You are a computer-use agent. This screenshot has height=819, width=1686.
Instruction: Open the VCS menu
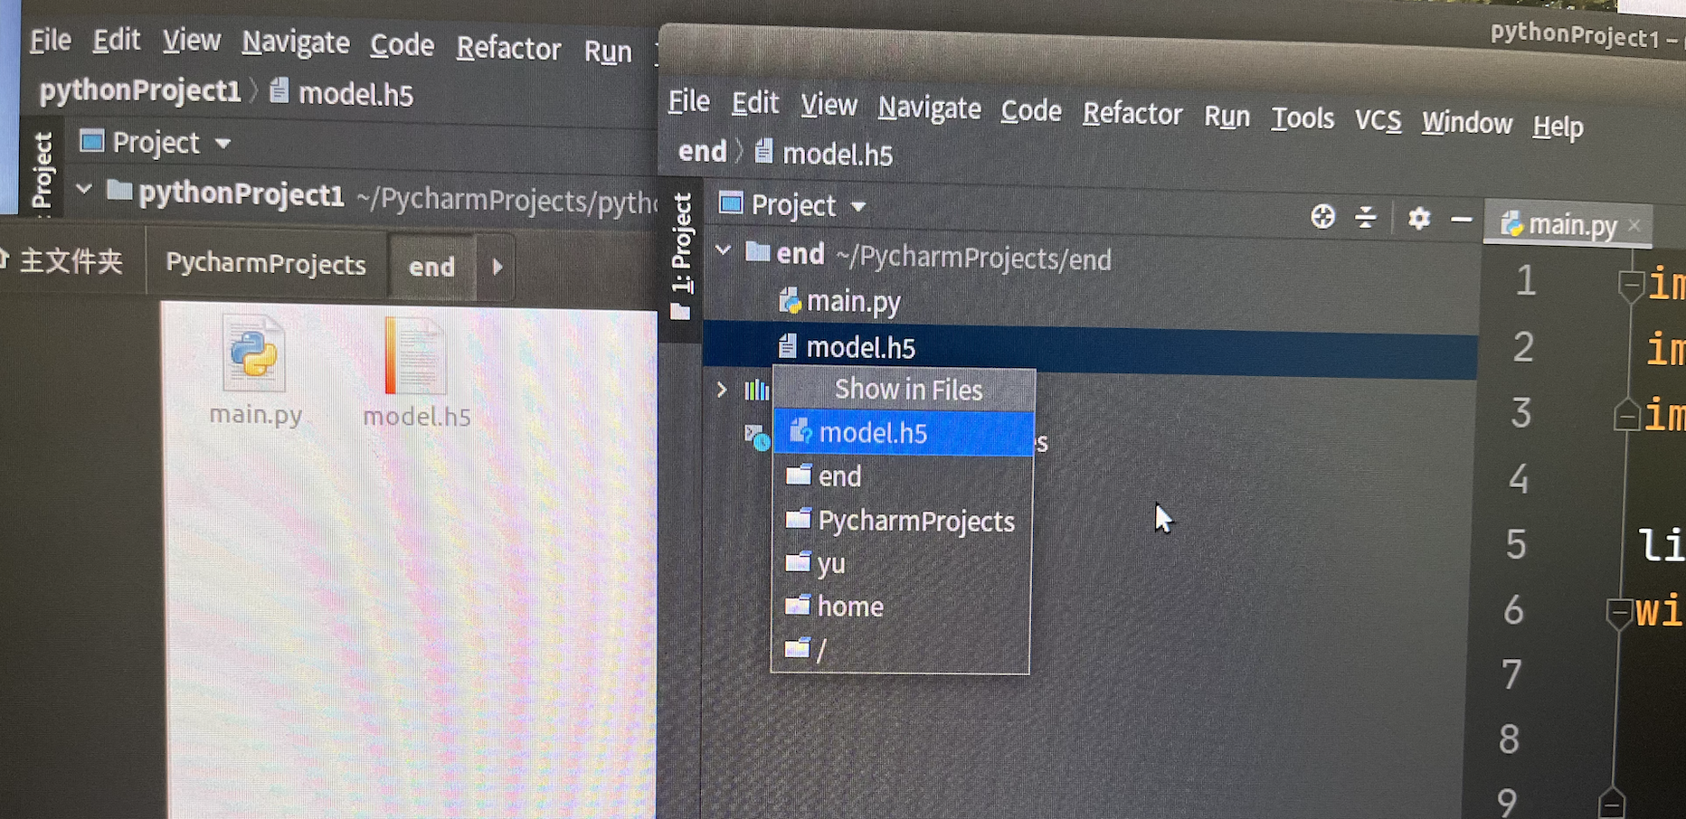pos(1378,121)
